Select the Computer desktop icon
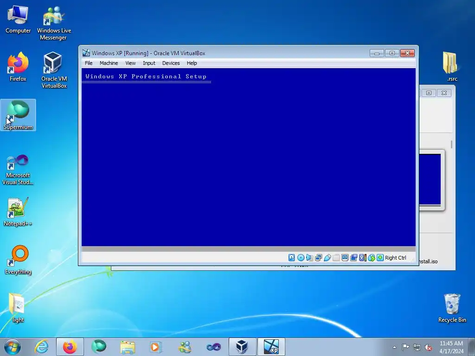The image size is (475, 356). coord(18,19)
